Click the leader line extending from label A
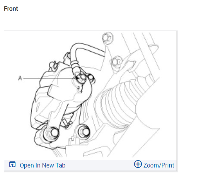The height and width of the screenshot is (186, 206). (x=50, y=78)
